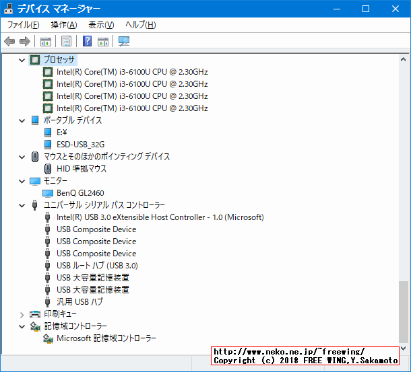The width and height of the screenshot is (411, 372).
Task: Click the USB ルート ハブ (USB 3.0) plug icon
Action: tap(47, 266)
